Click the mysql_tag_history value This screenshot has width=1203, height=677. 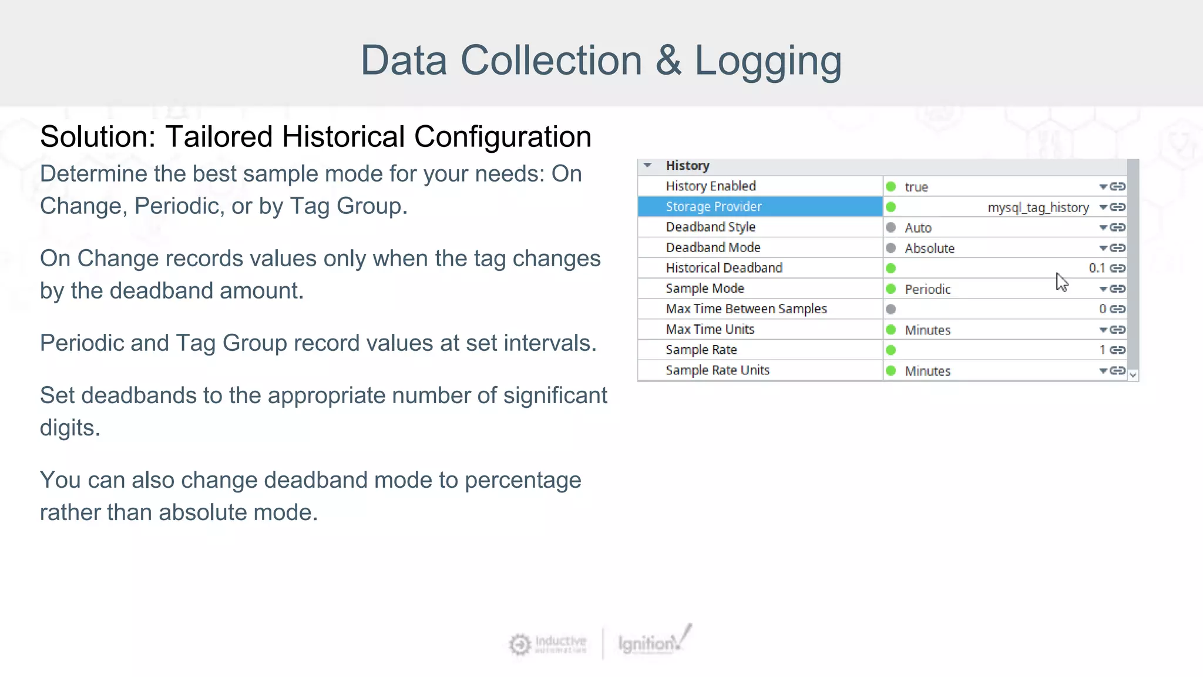click(x=1038, y=207)
